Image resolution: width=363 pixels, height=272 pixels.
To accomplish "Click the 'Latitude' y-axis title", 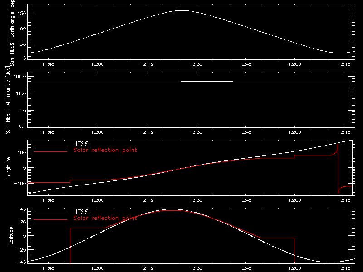I will (x=11, y=236).
